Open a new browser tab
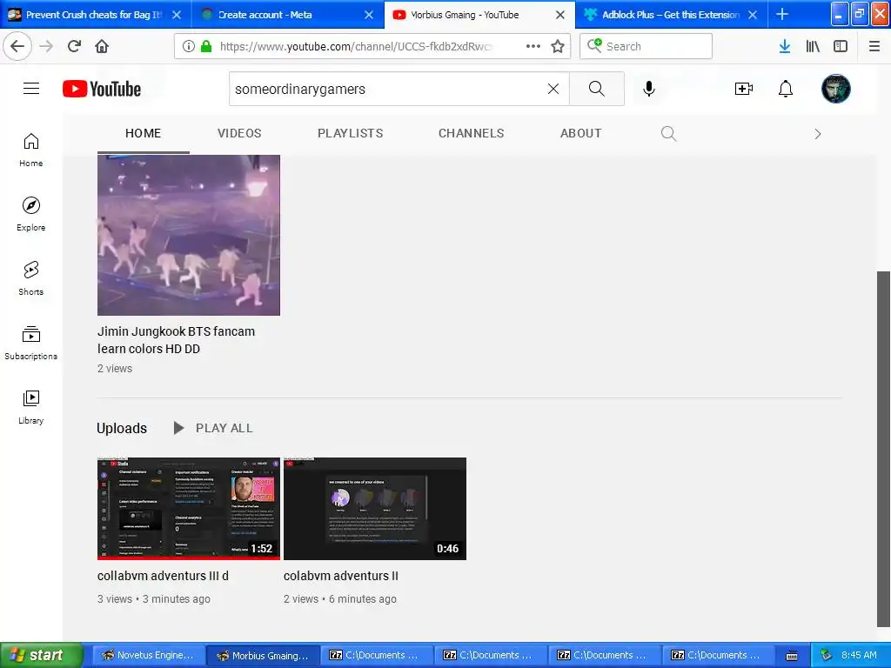Viewport: 891px width, 668px height. [x=782, y=14]
